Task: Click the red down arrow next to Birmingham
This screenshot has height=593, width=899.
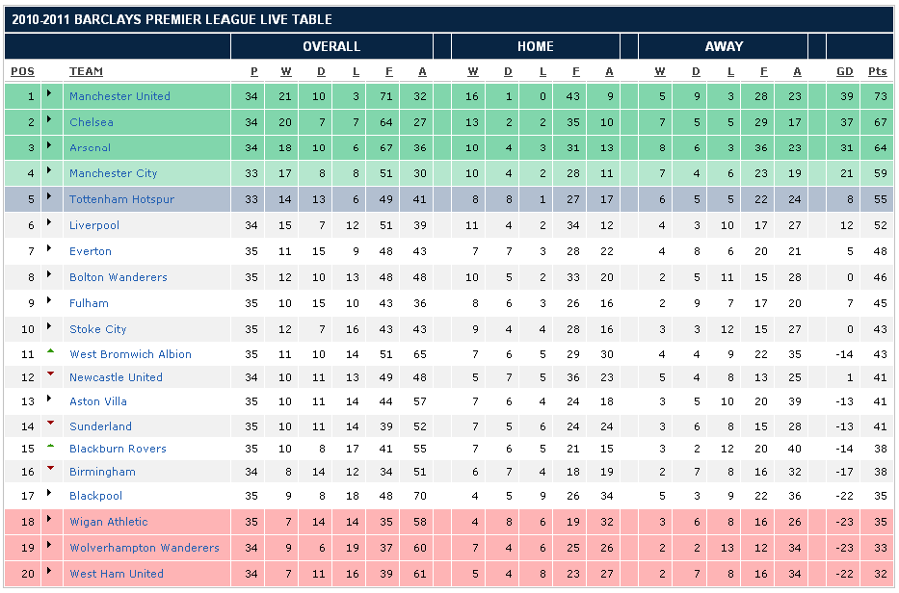Action: tap(49, 470)
